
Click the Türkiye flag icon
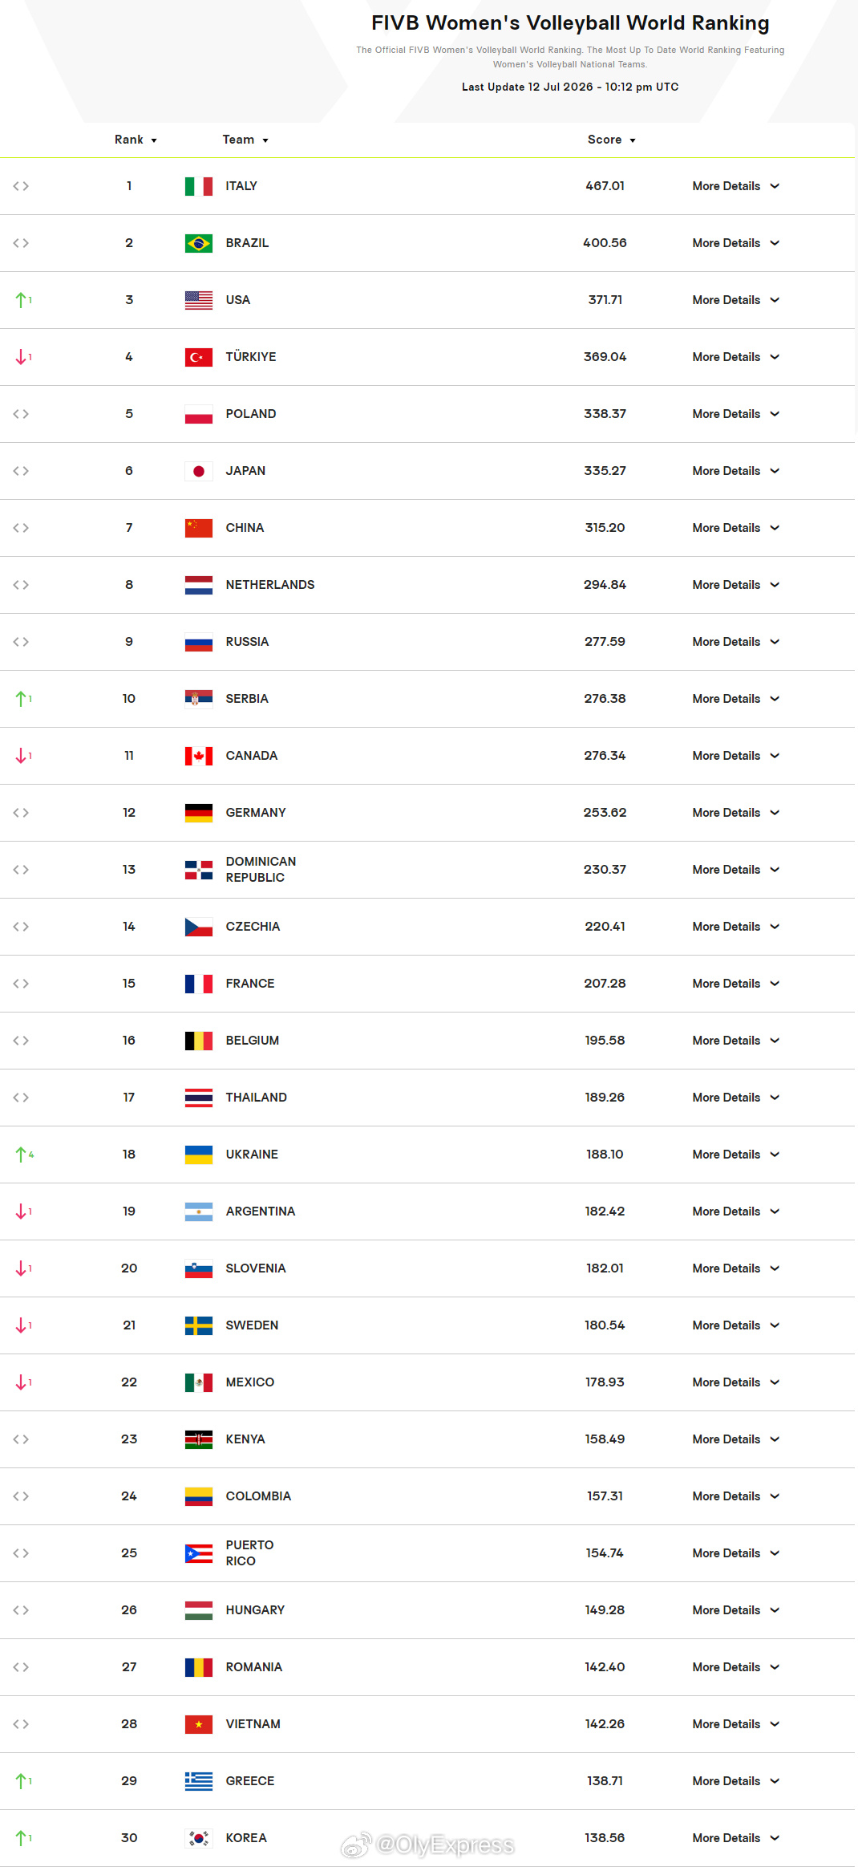coord(199,357)
